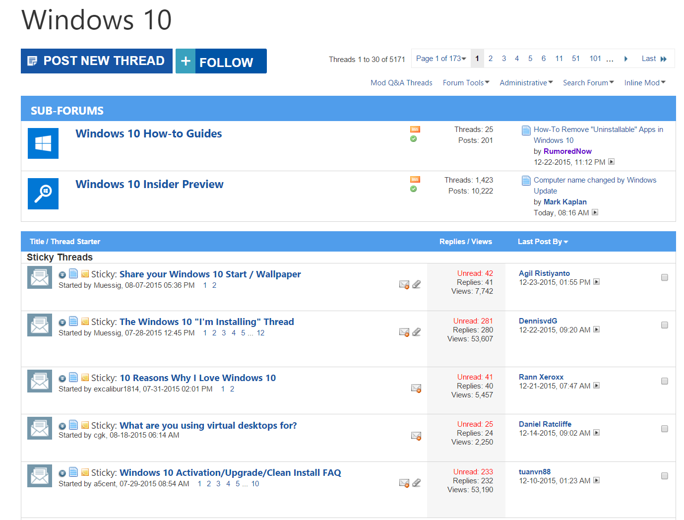Go to page 10 of Activation FAQ thread
The width and height of the screenshot is (684, 520).
255,484
